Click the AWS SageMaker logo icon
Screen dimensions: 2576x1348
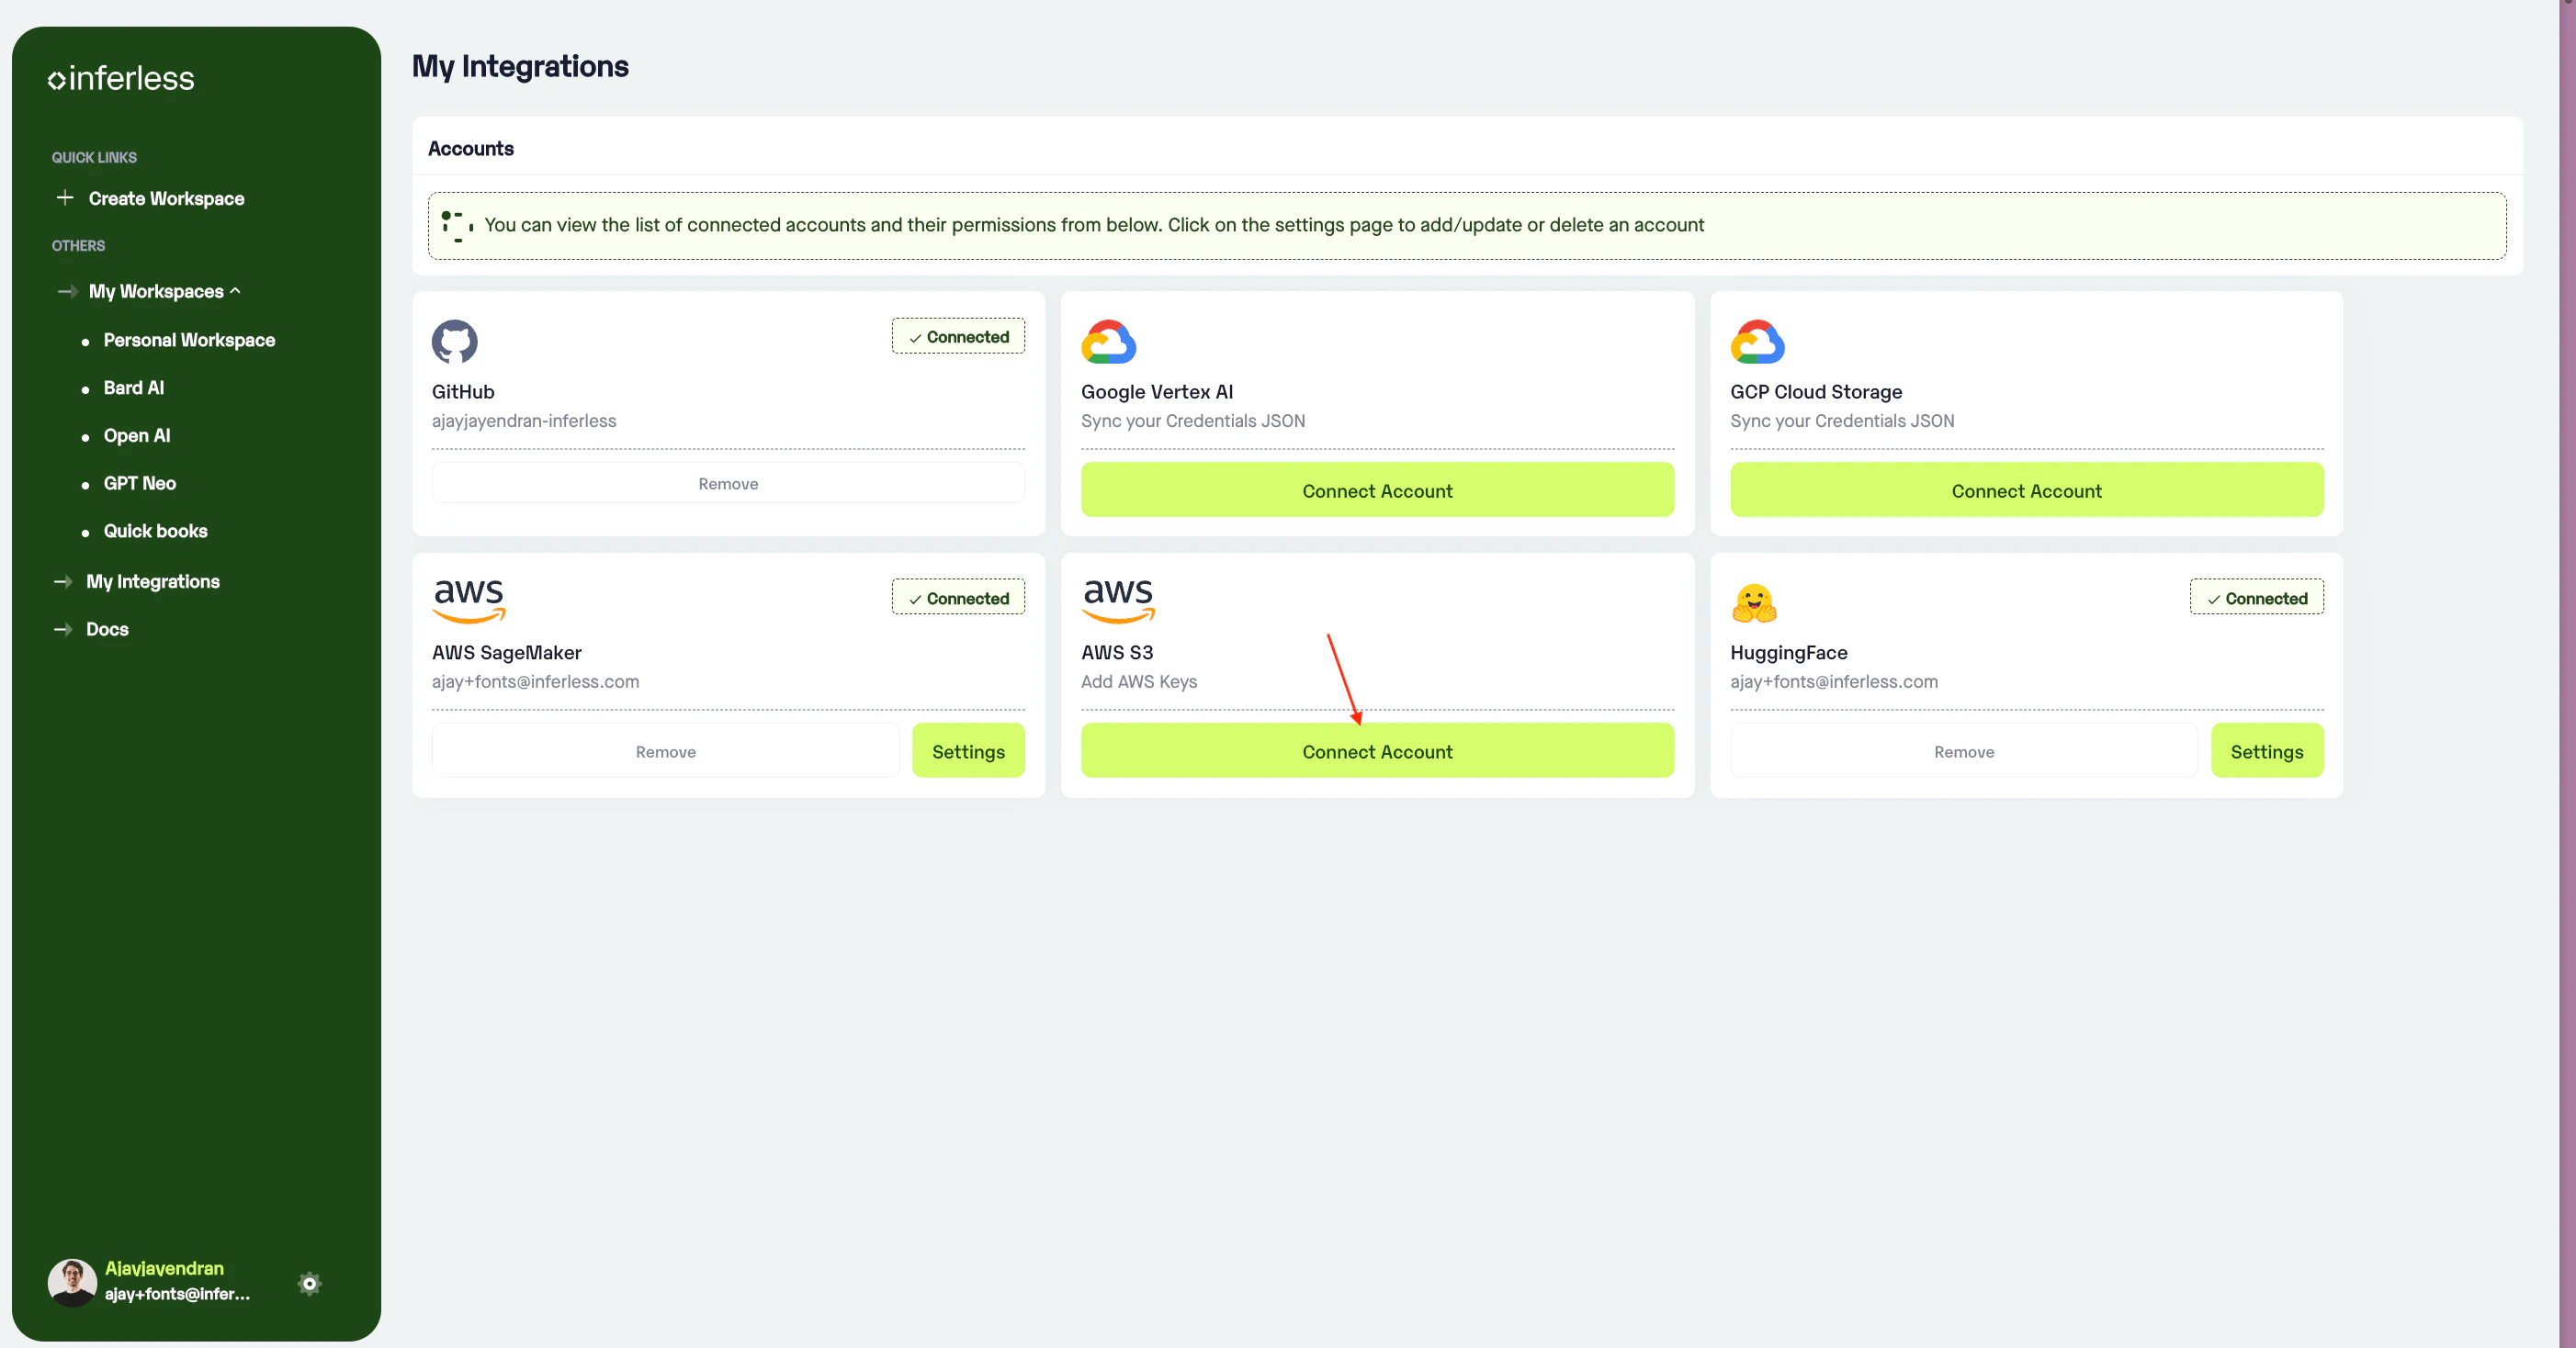[468, 600]
